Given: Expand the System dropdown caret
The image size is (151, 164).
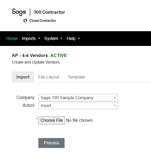Looking at the screenshot, I should [61, 39].
